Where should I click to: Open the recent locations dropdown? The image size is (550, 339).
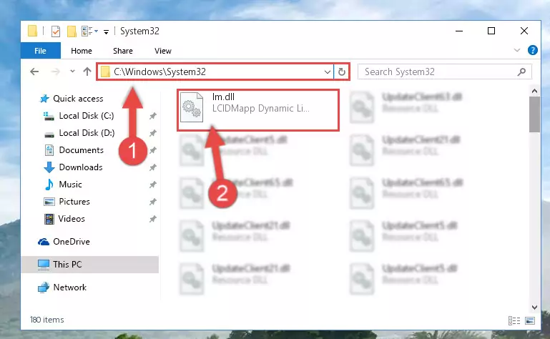tap(72, 72)
